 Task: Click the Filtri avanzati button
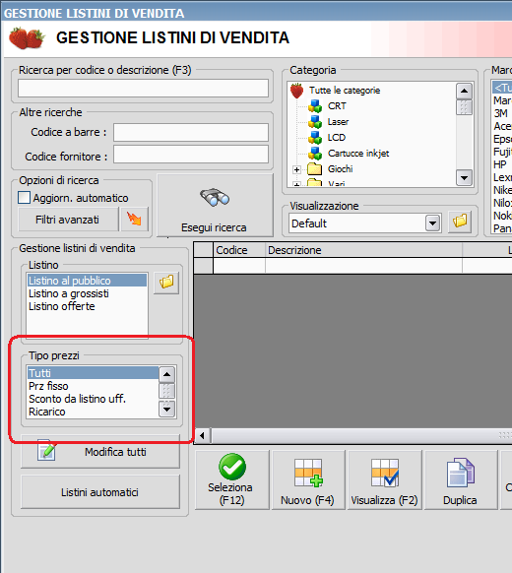click(x=68, y=220)
